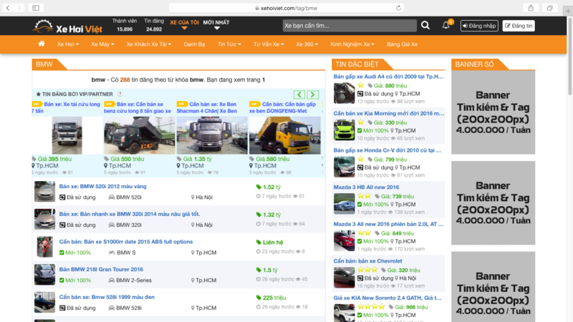Viewport: 573px width, 322px height.
Task: Show previous VIP listings arrow
Action: (x=299, y=94)
